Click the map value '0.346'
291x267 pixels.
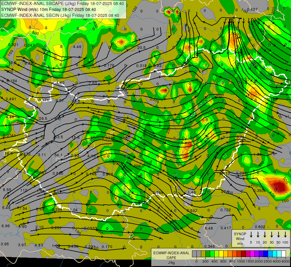point(209,246)
